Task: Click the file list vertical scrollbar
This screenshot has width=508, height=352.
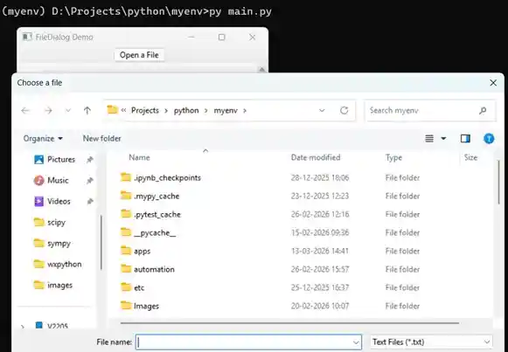Action: point(499,183)
